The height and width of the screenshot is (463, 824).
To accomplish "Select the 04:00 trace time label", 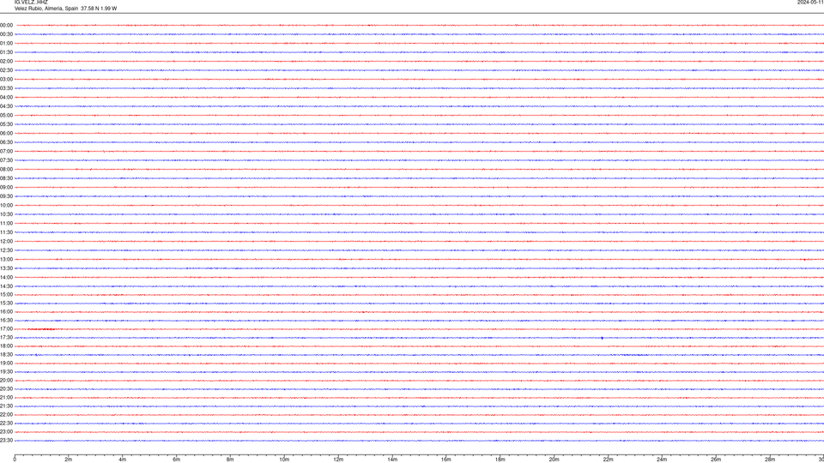I will pyautogui.click(x=6, y=97).
